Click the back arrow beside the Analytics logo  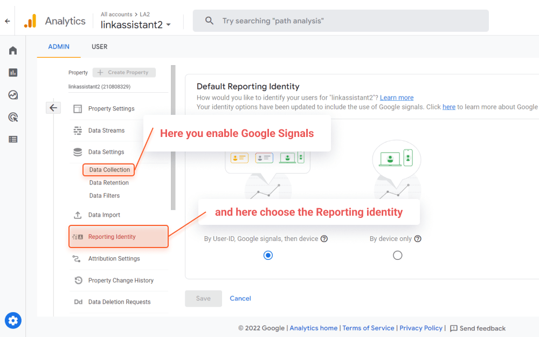7,22
